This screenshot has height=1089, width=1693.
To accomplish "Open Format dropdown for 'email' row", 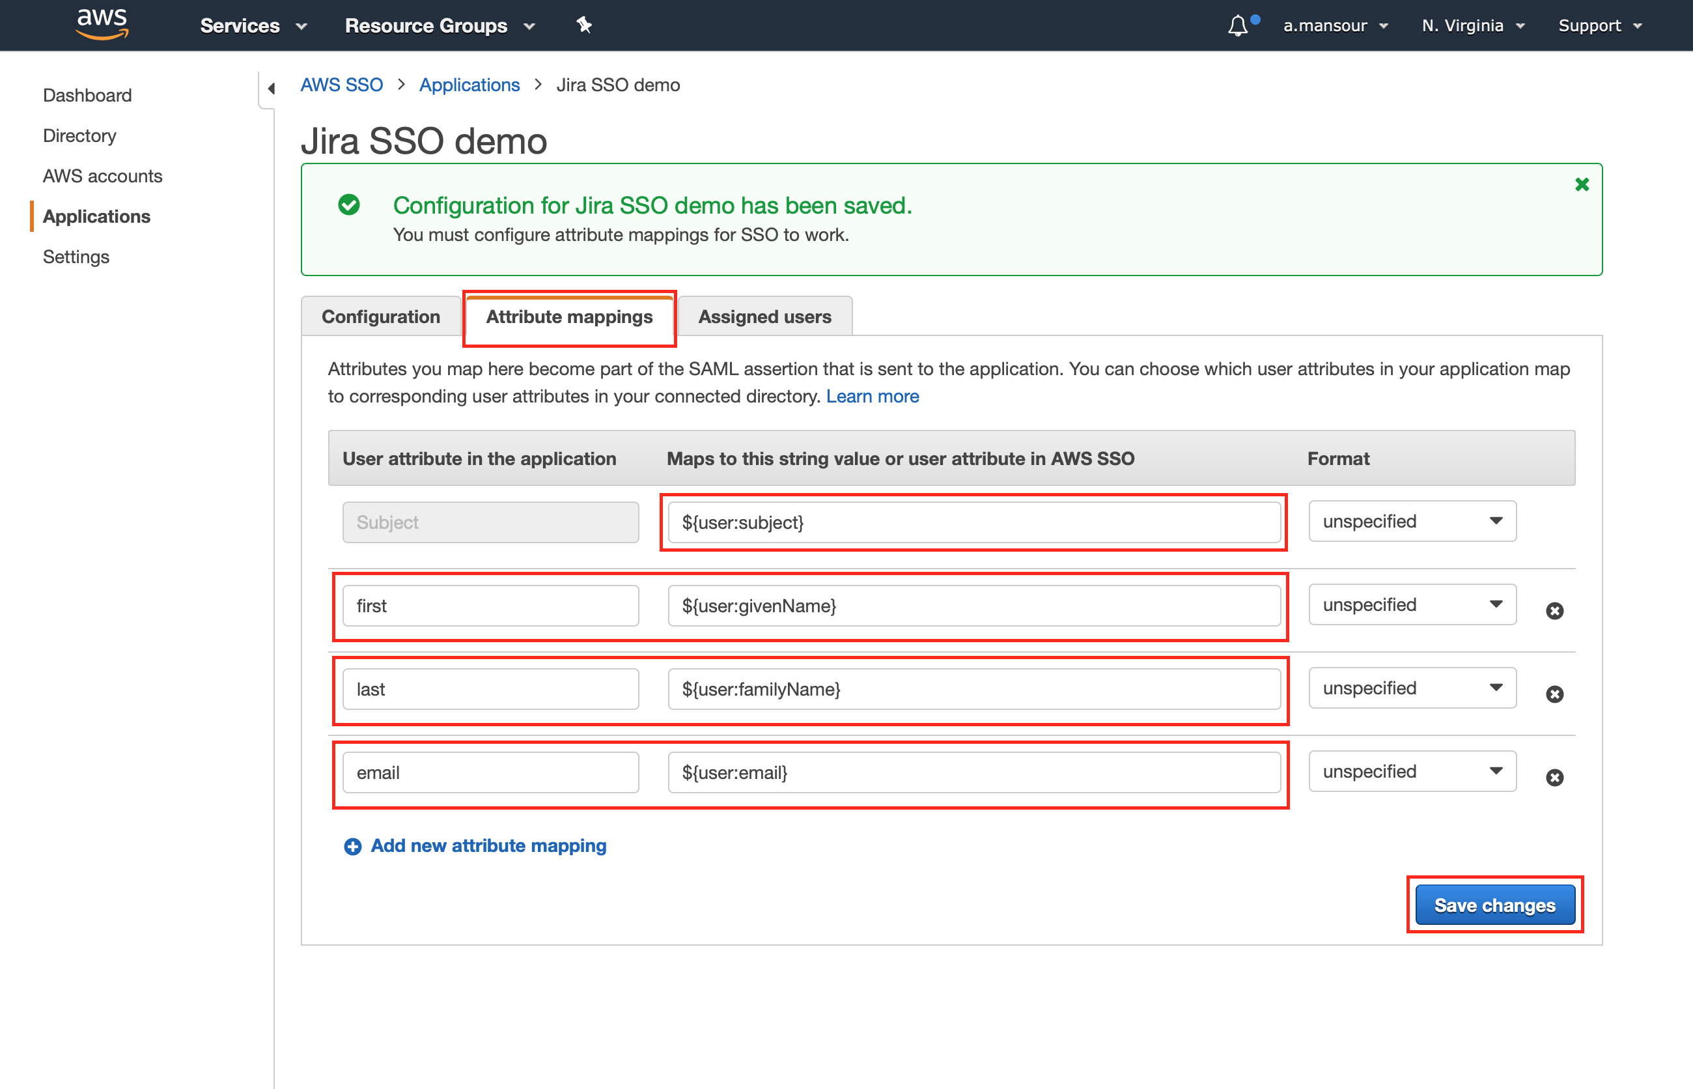I will click(x=1412, y=772).
